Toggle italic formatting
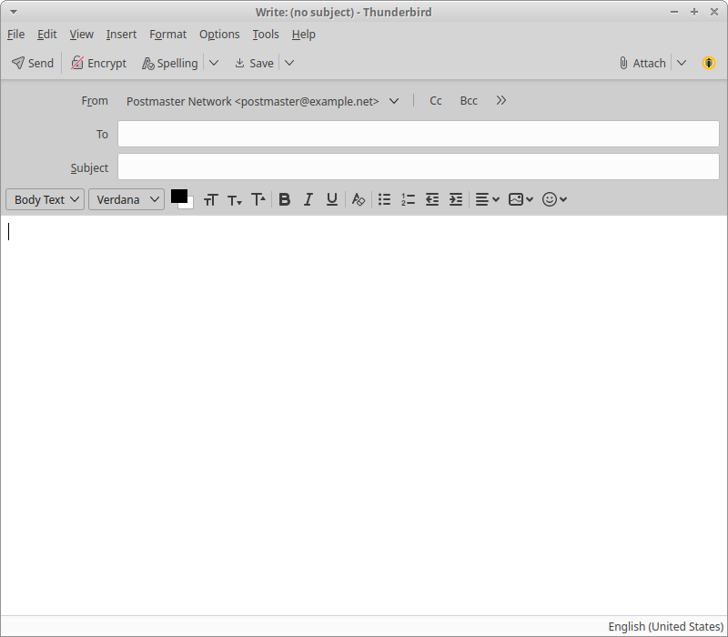Viewport: 728px width, 637px height. tap(308, 199)
